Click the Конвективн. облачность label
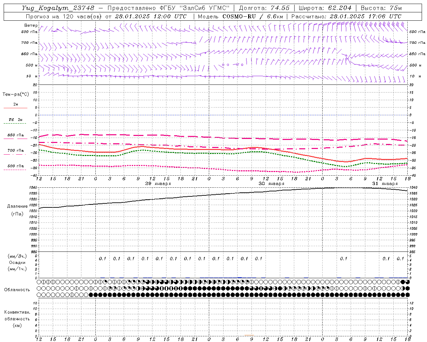This screenshot has width=427, height=342. click(x=17, y=316)
